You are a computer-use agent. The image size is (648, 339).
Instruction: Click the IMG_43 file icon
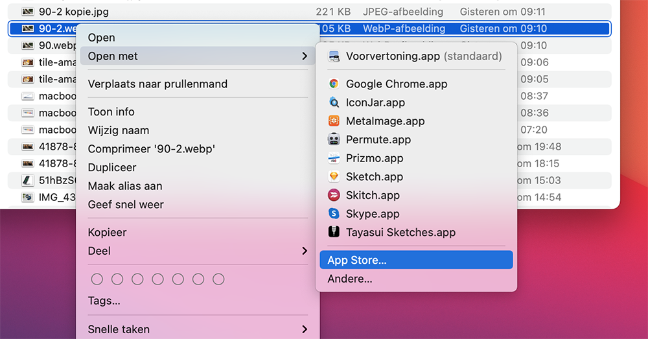[28, 197]
